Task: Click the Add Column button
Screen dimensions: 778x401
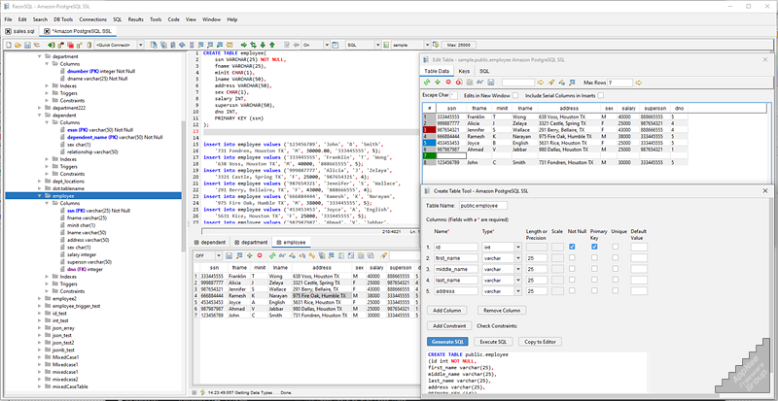Action: [x=446, y=311]
